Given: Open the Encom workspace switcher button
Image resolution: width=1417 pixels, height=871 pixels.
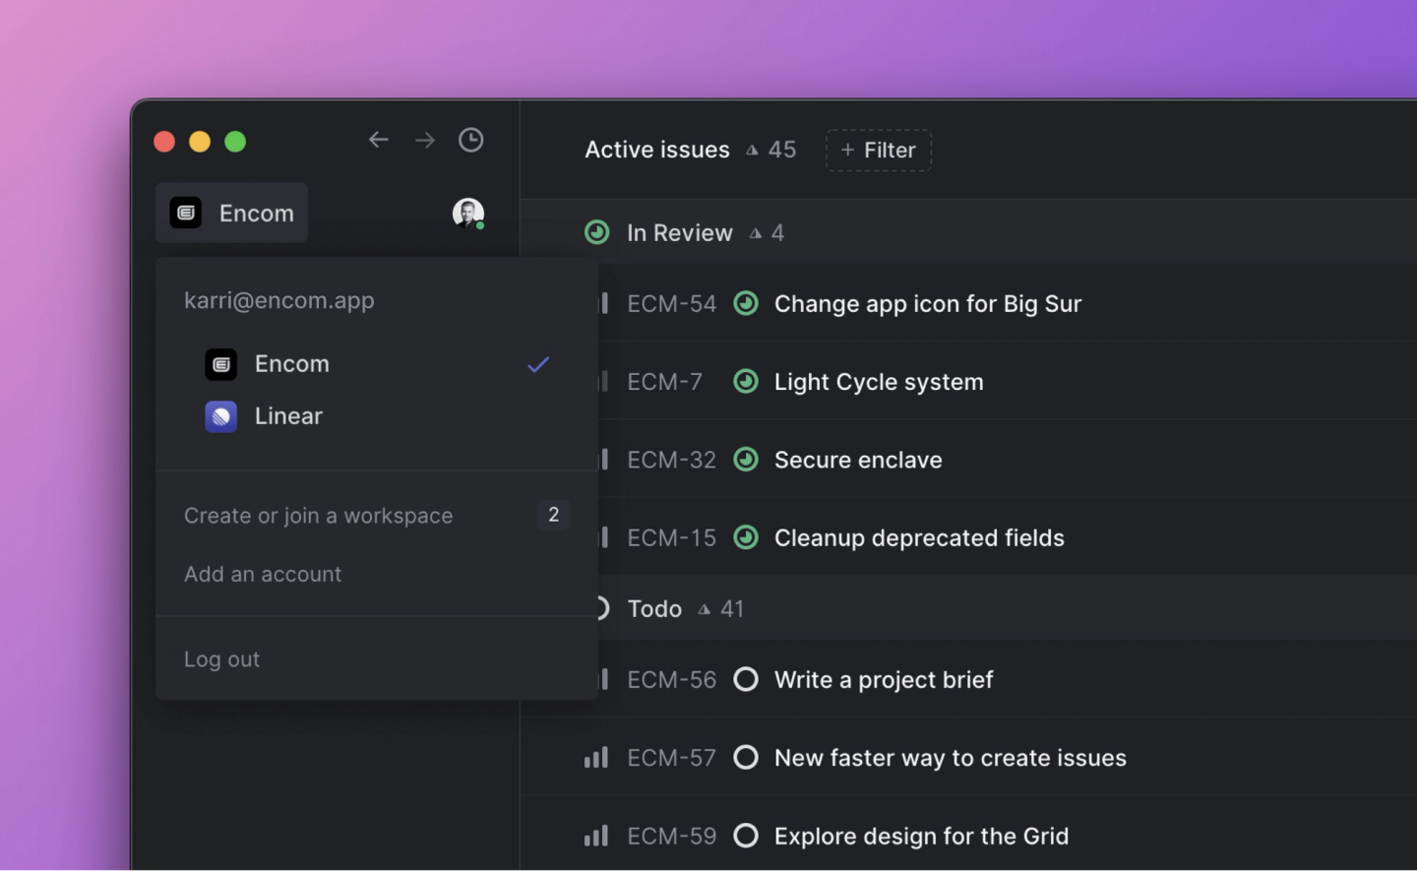Looking at the screenshot, I should 232,213.
